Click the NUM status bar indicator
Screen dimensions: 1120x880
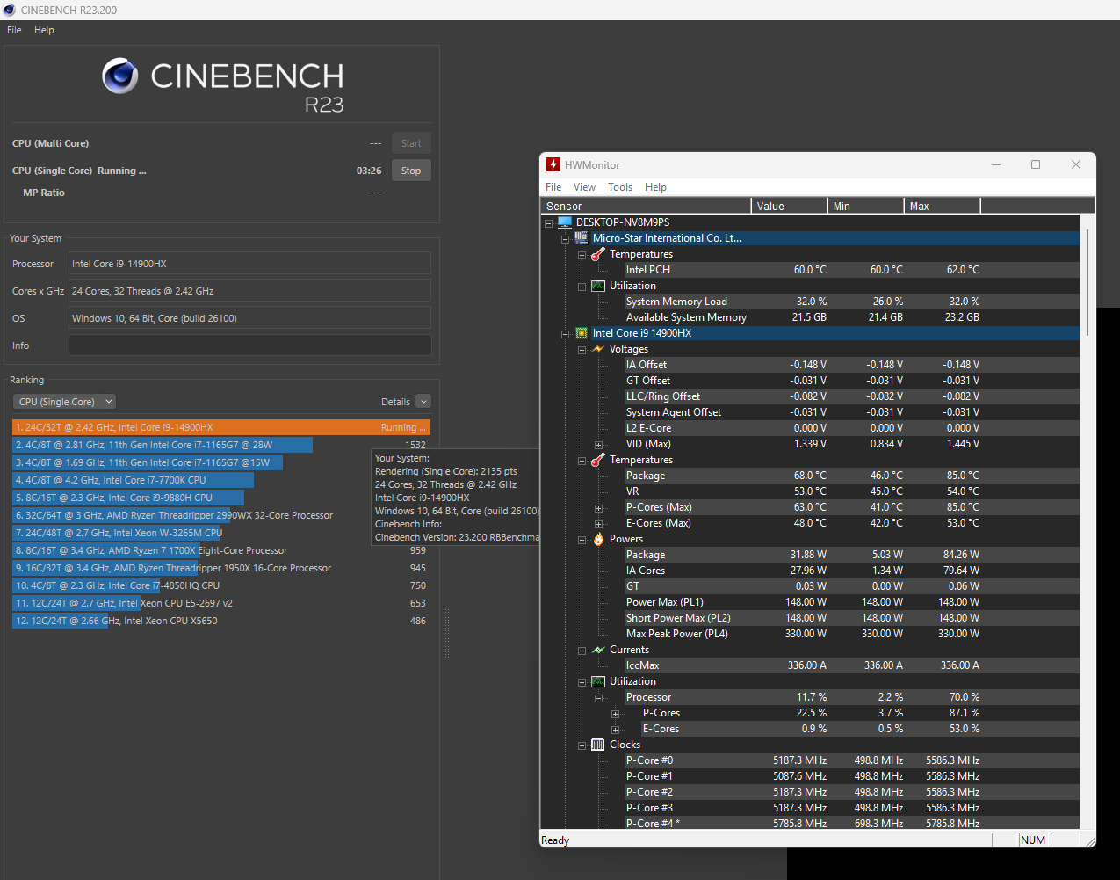(1033, 840)
